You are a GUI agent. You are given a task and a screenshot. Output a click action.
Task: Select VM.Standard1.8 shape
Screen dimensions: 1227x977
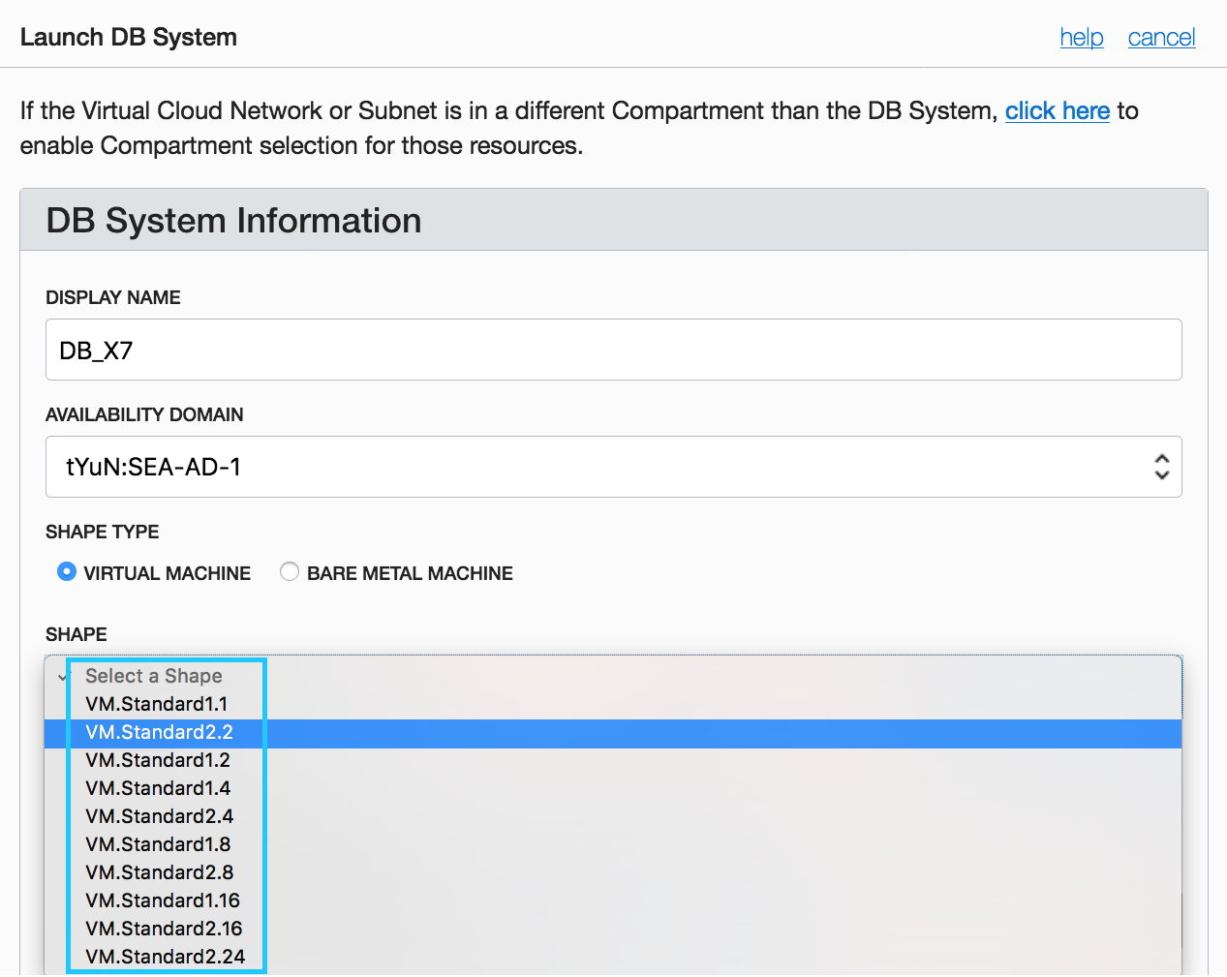click(x=158, y=844)
